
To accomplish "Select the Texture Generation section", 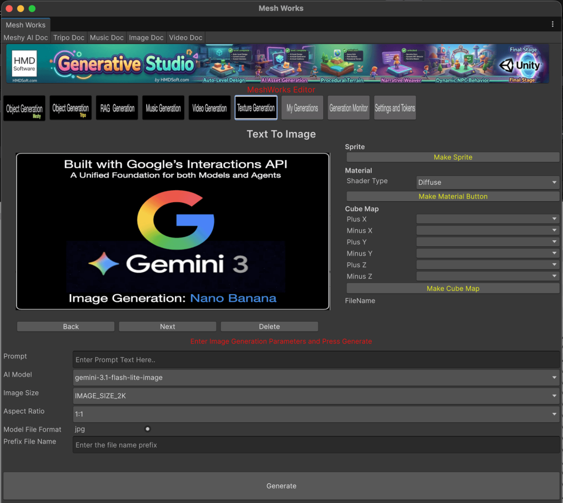I will tap(256, 108).
